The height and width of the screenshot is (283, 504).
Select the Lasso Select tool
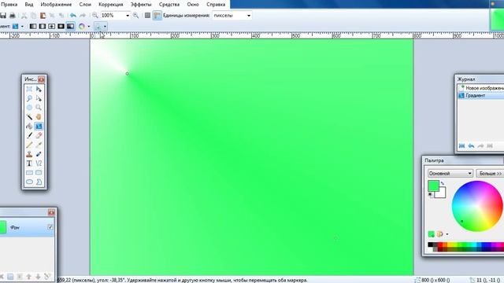pyautogui.click(x=29, y=98)
